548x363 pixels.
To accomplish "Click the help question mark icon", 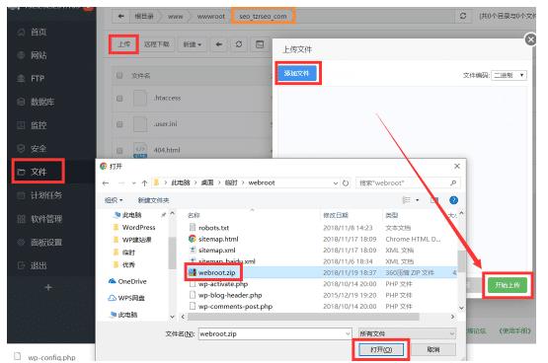I will pyautogui.click(x=453, y=200).
